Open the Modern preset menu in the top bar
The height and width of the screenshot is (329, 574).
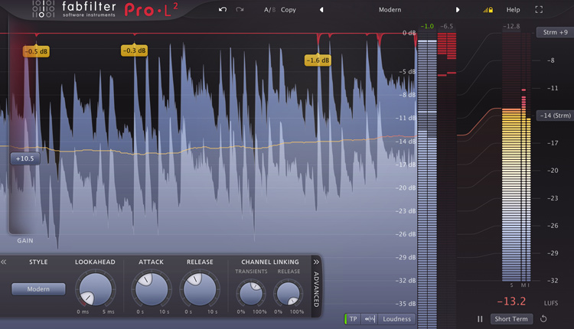[x=390, y=10]
